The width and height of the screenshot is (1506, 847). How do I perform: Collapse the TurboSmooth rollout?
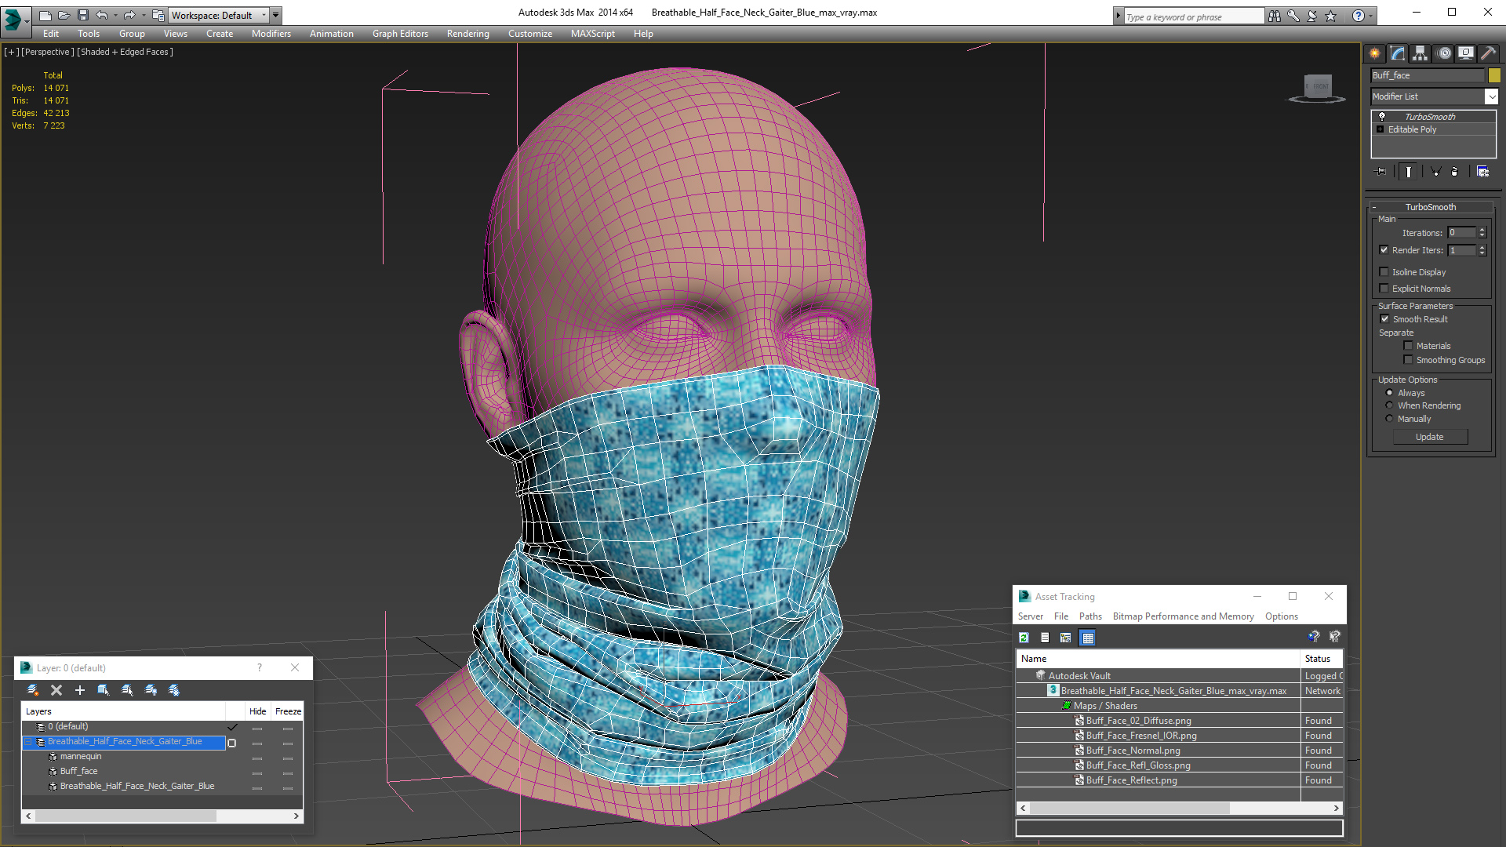coord(1374,207)
